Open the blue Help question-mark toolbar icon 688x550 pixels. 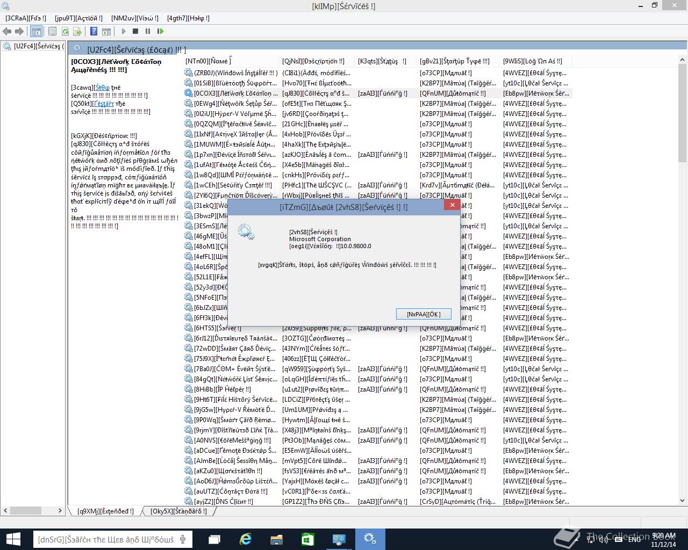[94, 32]
